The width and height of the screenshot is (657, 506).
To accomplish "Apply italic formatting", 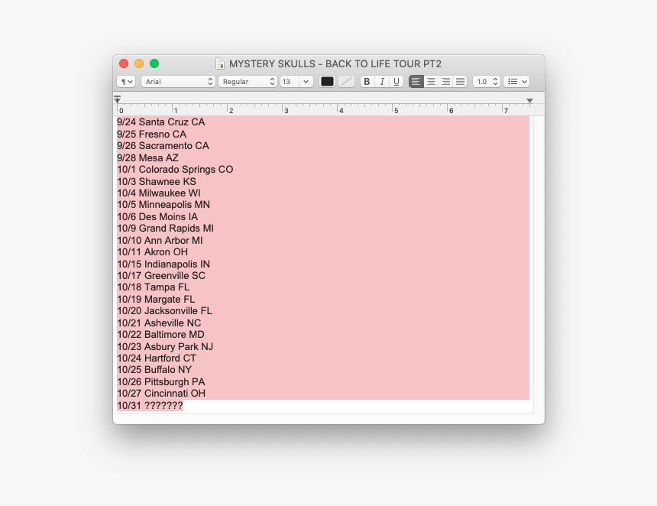I will pyautogui.click(x=382, y=81).
